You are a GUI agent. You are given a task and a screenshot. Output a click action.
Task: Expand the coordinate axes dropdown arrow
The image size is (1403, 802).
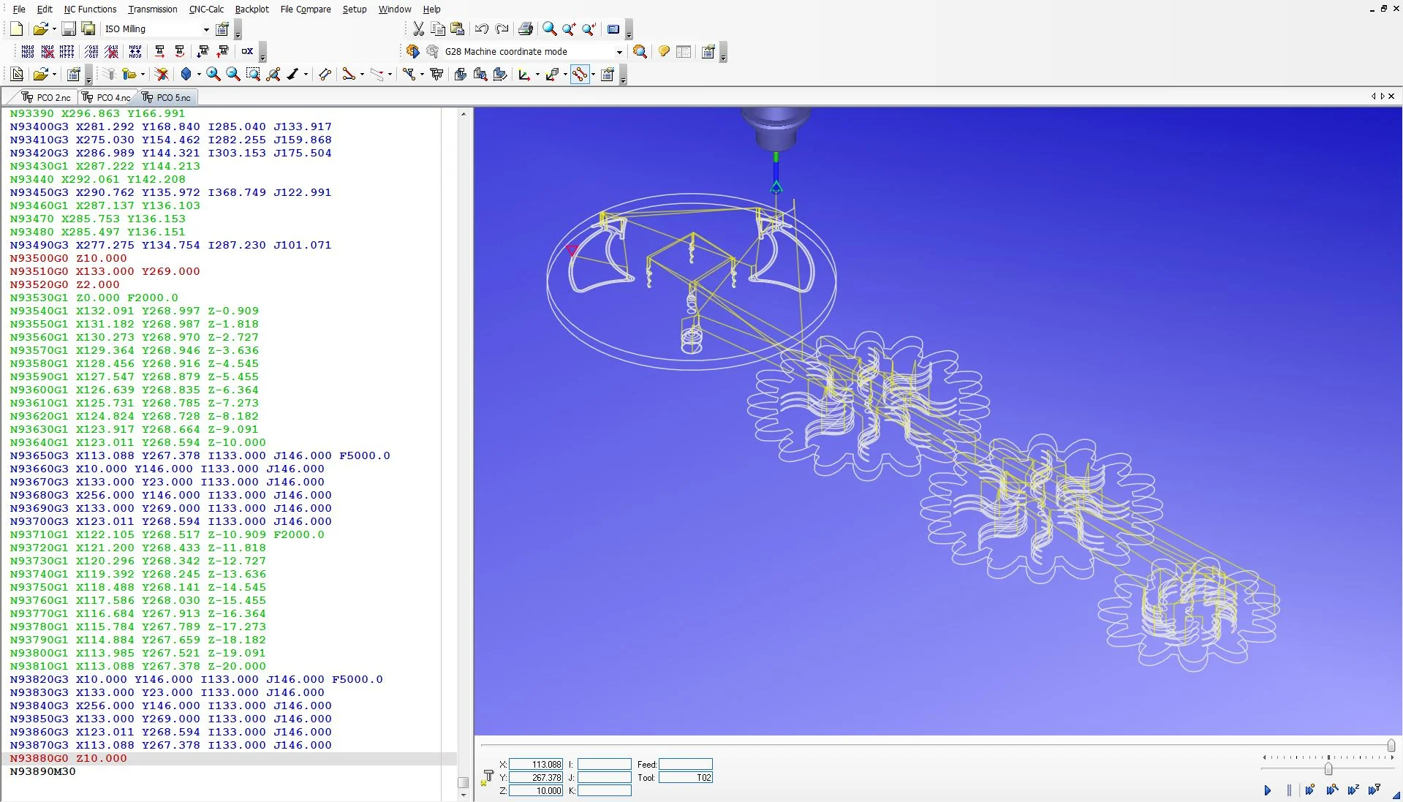coord(537,75)
